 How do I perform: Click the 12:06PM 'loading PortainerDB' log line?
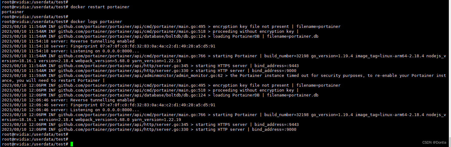(160, 95)
